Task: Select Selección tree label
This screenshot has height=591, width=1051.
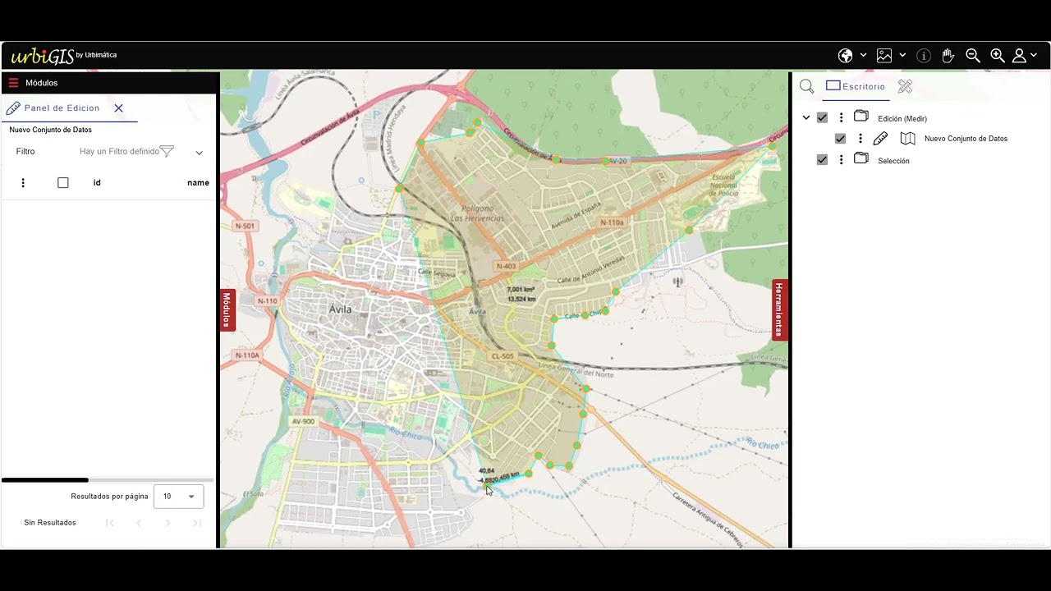Action: point(893,161)
